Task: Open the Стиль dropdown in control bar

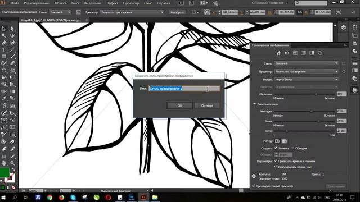Action: (60, 12)
